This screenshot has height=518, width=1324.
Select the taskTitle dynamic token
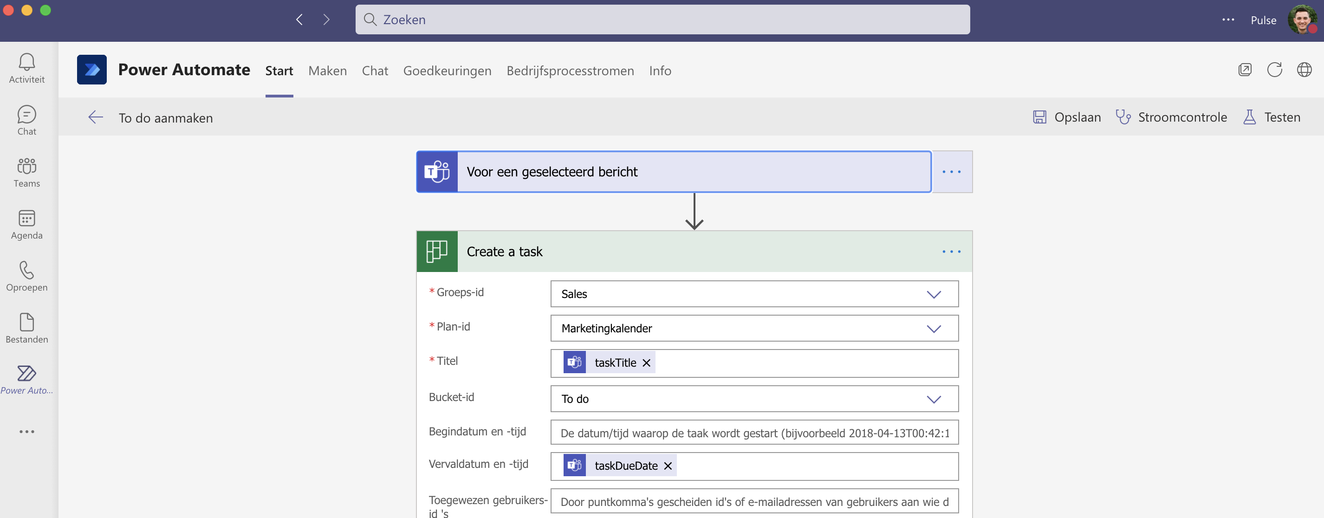(609, 363)
